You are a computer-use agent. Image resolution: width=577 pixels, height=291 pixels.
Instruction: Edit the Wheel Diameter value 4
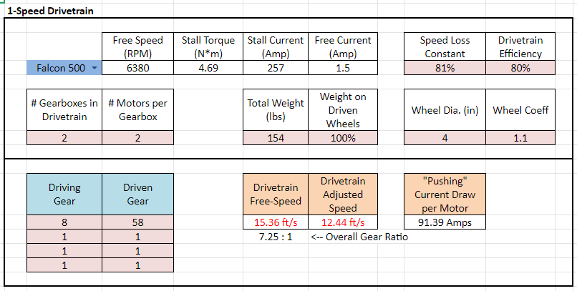(445, 139)
